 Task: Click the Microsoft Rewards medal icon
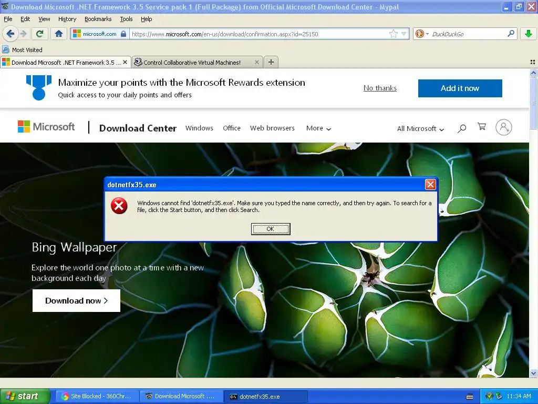pos(39,88)
